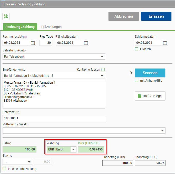Open the Rechnungsdatum calendar picker

coord(33,43)
